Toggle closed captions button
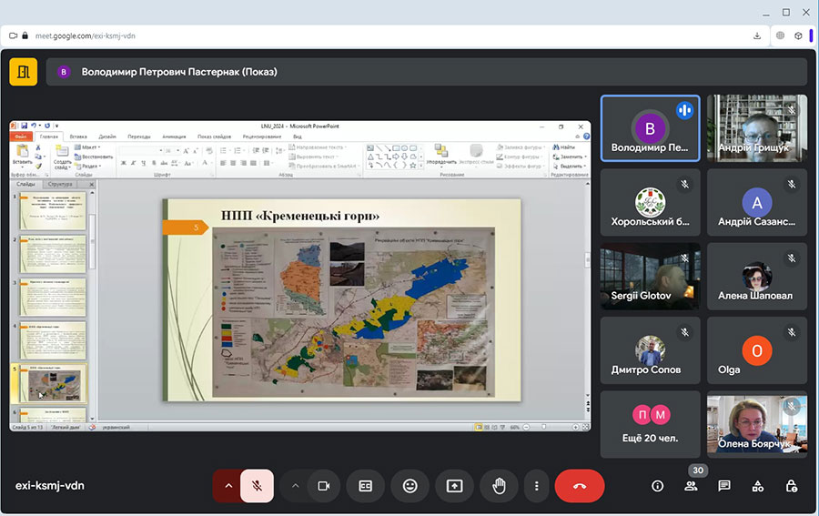The width and height of the screenshot is (819, 516). (365, 486)
